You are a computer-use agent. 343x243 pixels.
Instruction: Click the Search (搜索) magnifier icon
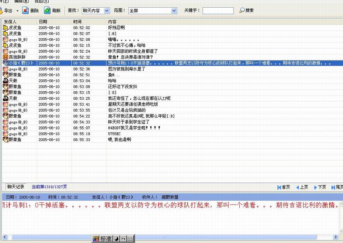(x=242, y=10)
